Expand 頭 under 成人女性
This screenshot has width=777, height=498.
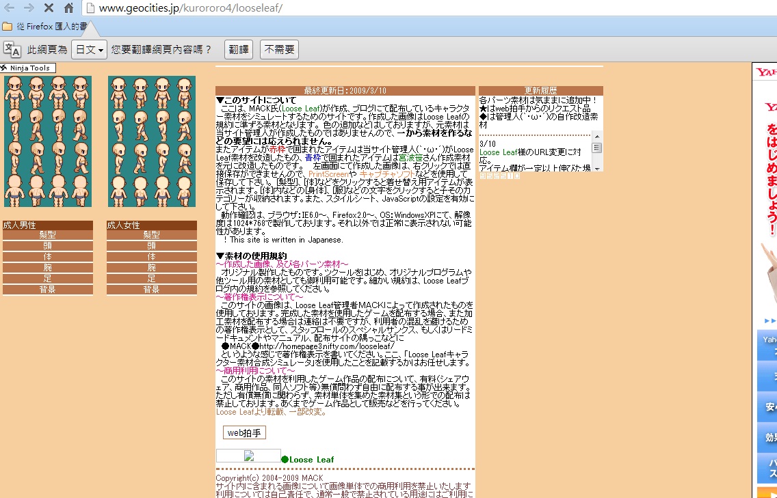[152, 245]
